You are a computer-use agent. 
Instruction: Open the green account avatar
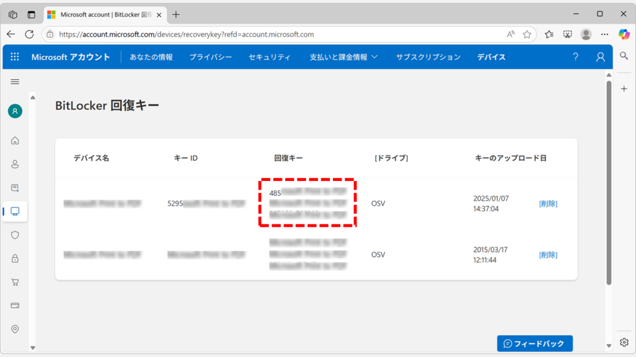[15, 111]
